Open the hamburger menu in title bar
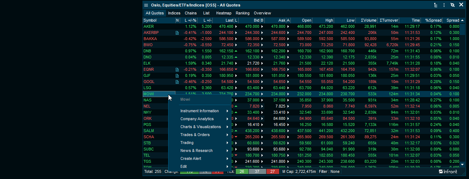The height and width of the screenshot is (179, 469). pos(146,5)
